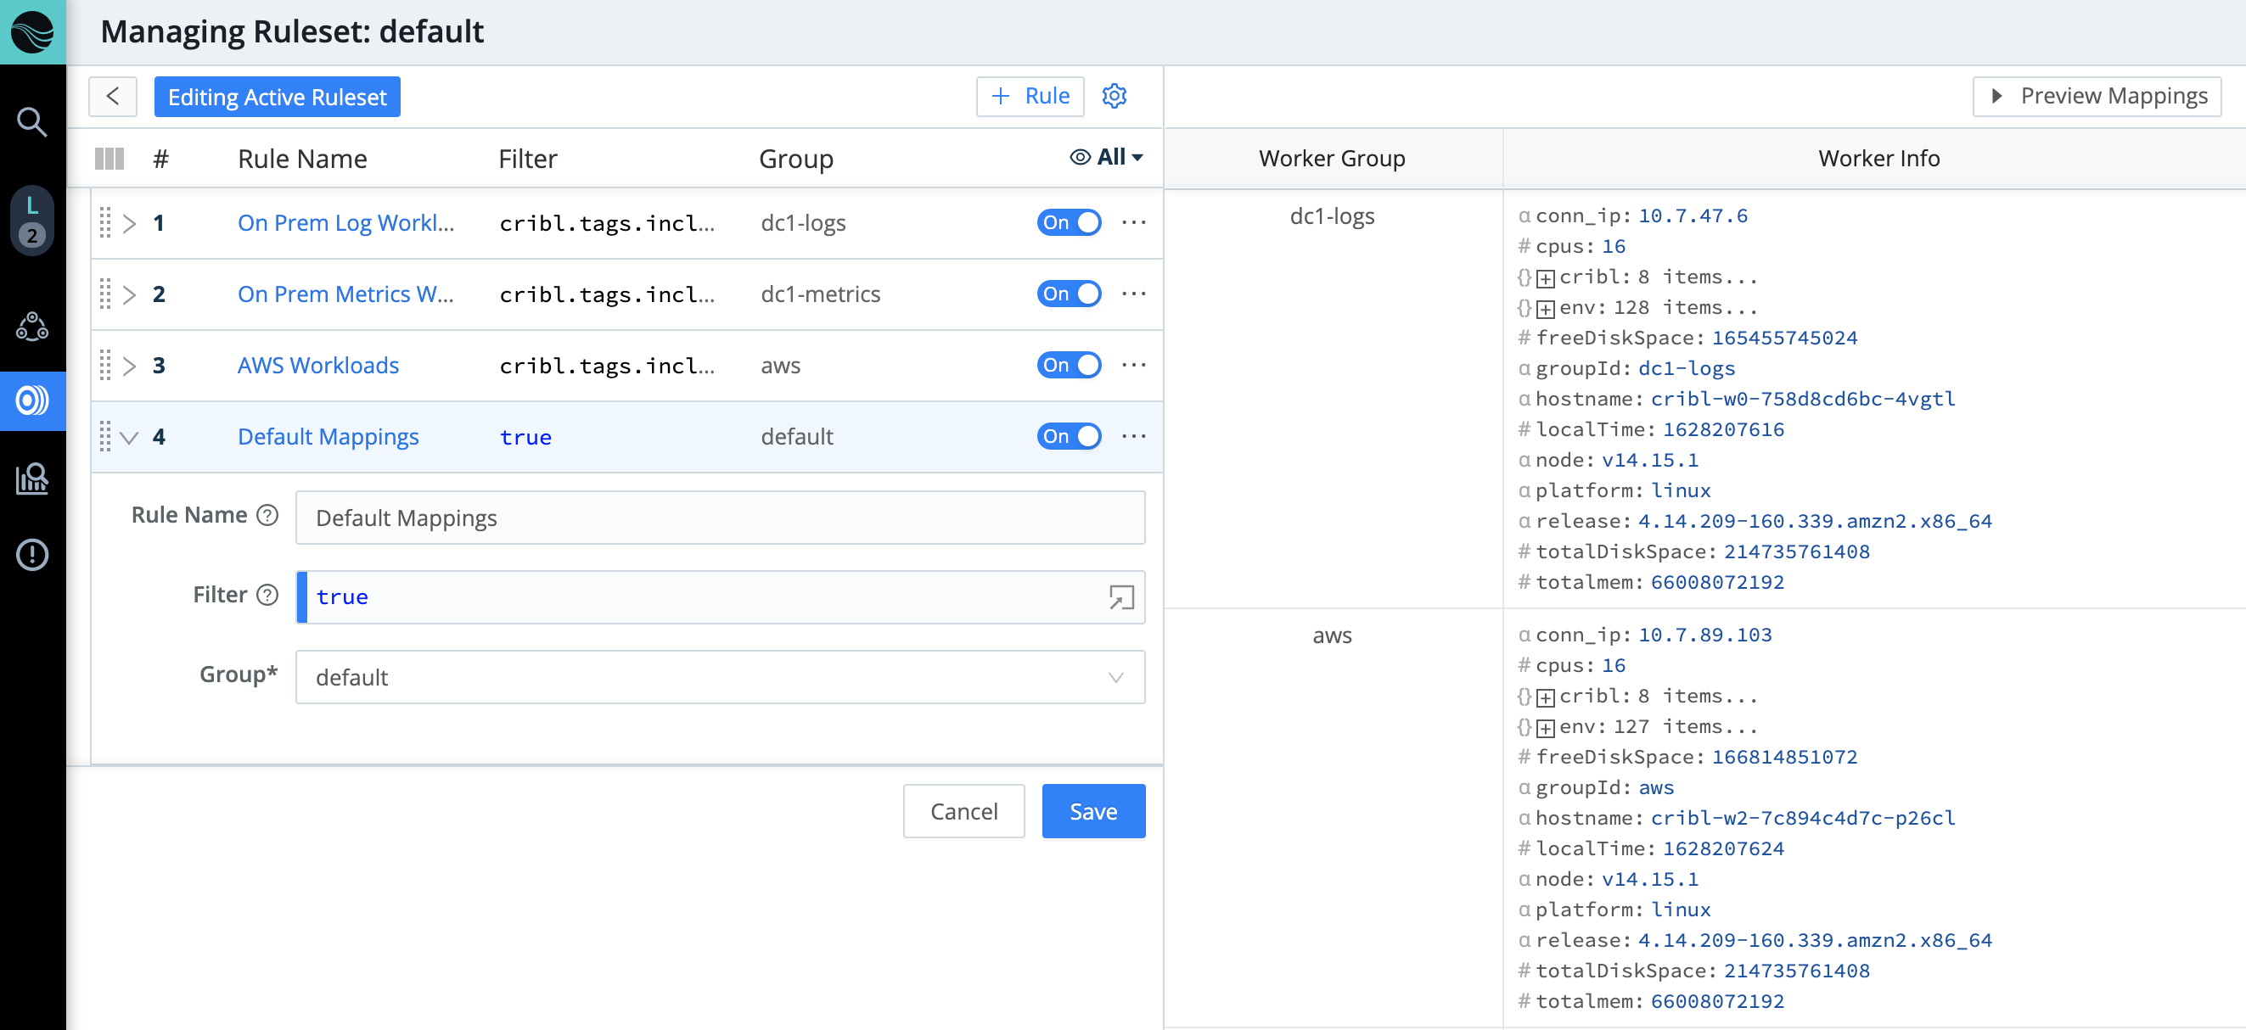Image resolution: width=2246 pixels, height=1030 pixels.
Task: Show help for Filter field
Action: coord(267,595)
